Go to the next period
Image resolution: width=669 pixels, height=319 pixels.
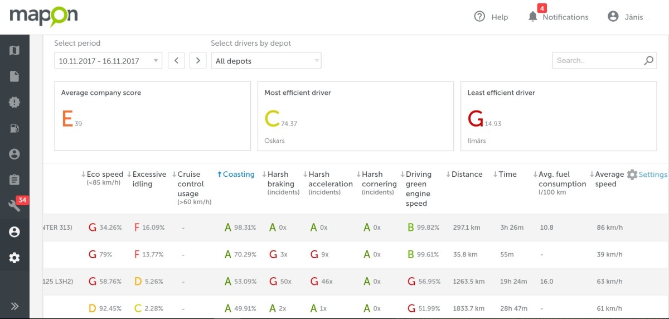tap(198, 61)
